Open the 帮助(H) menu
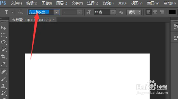178x99 pixels. (x=170, y=3)
